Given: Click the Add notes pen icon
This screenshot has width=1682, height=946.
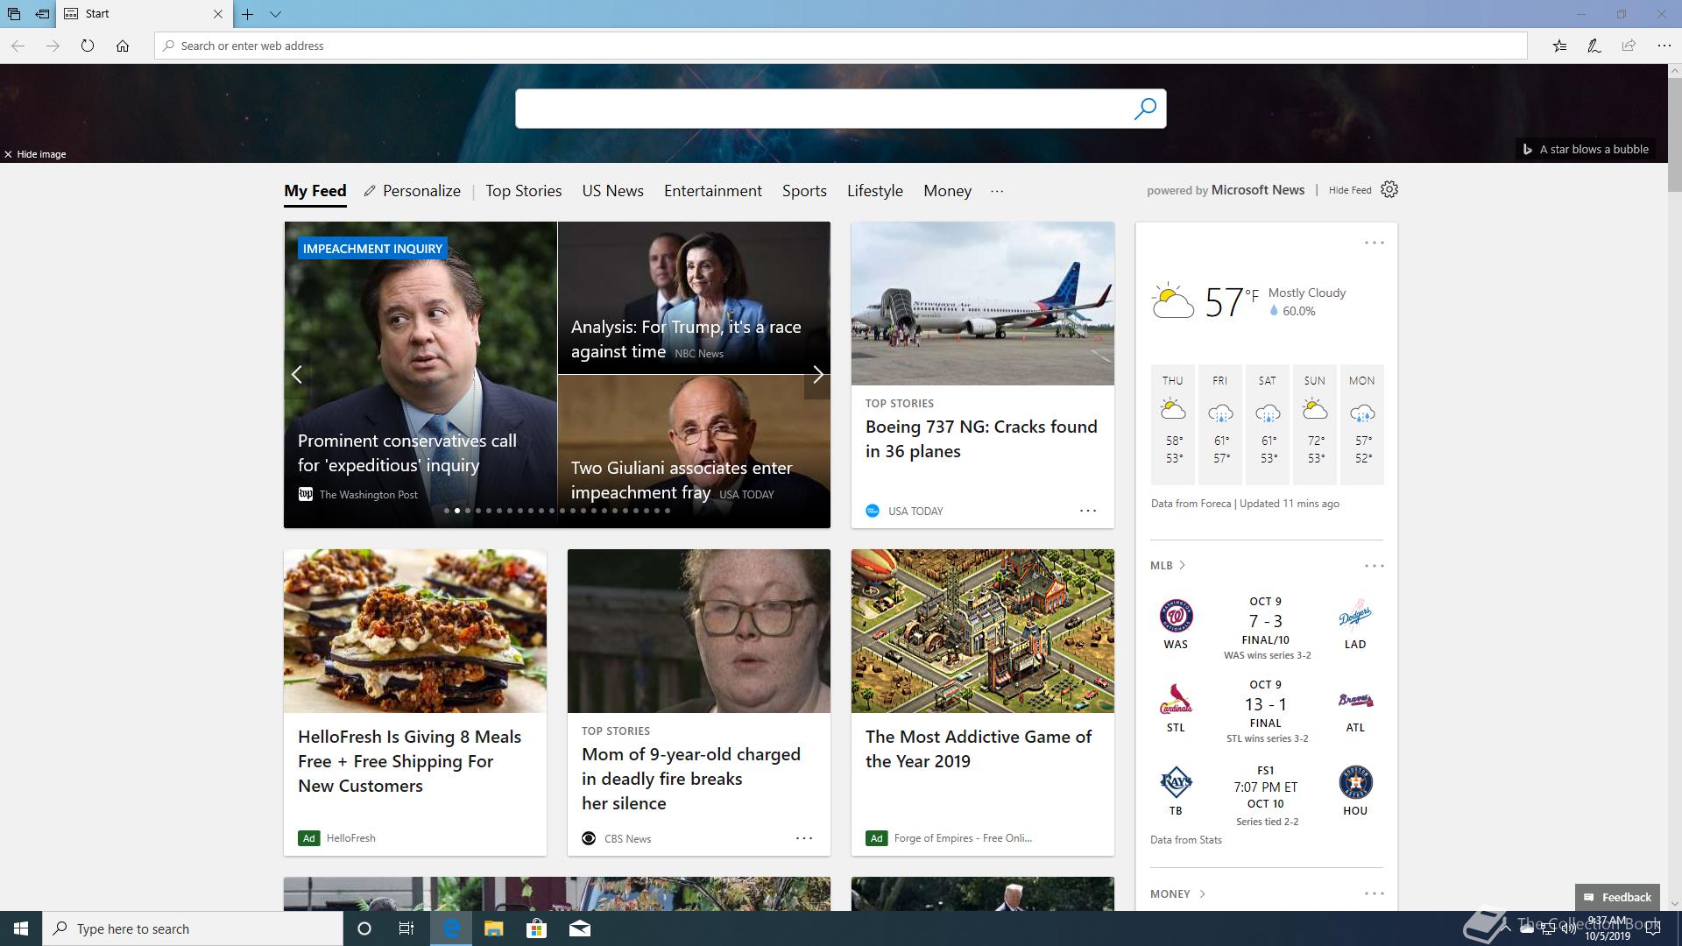Looking at the screenshot, I should tap(1594, 46).
